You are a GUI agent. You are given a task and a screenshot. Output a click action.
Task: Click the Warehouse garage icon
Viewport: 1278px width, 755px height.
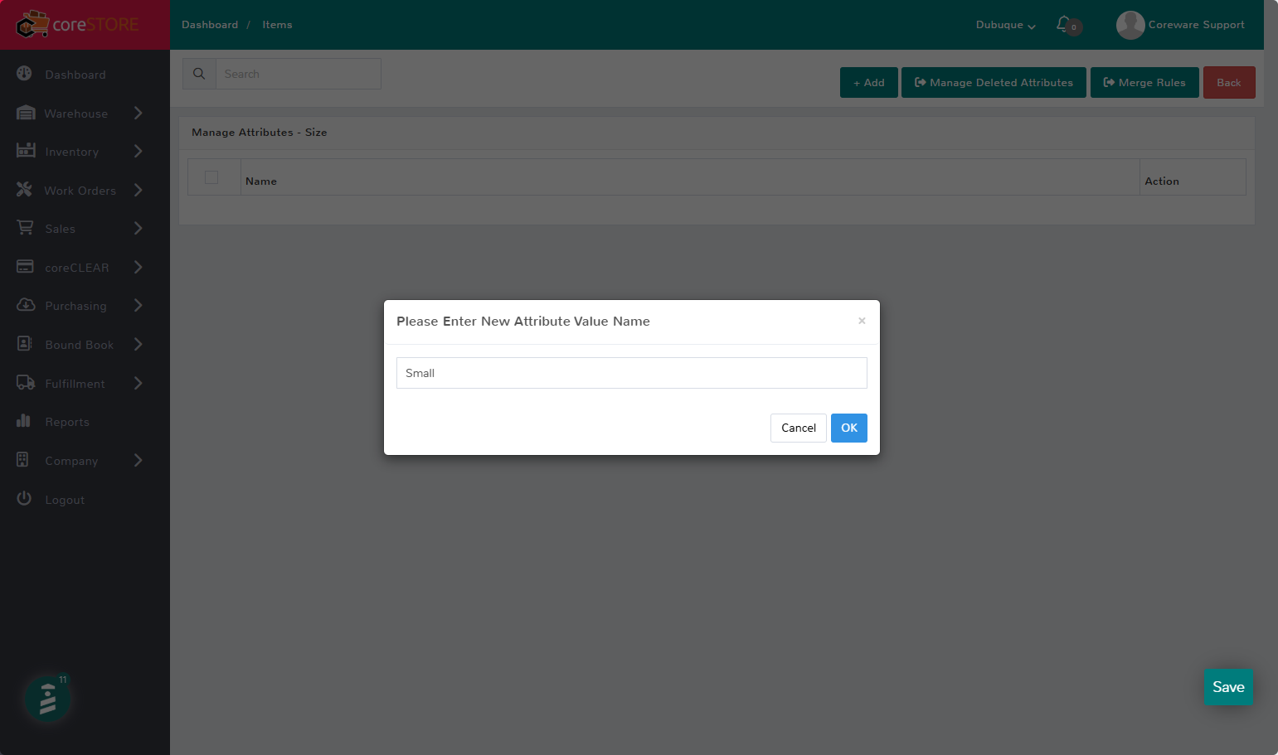(26, 113)
